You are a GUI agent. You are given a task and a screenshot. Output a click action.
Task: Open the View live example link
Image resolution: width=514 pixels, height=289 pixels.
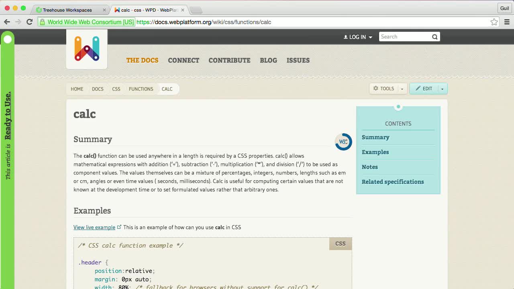click(x=94, y=227)
